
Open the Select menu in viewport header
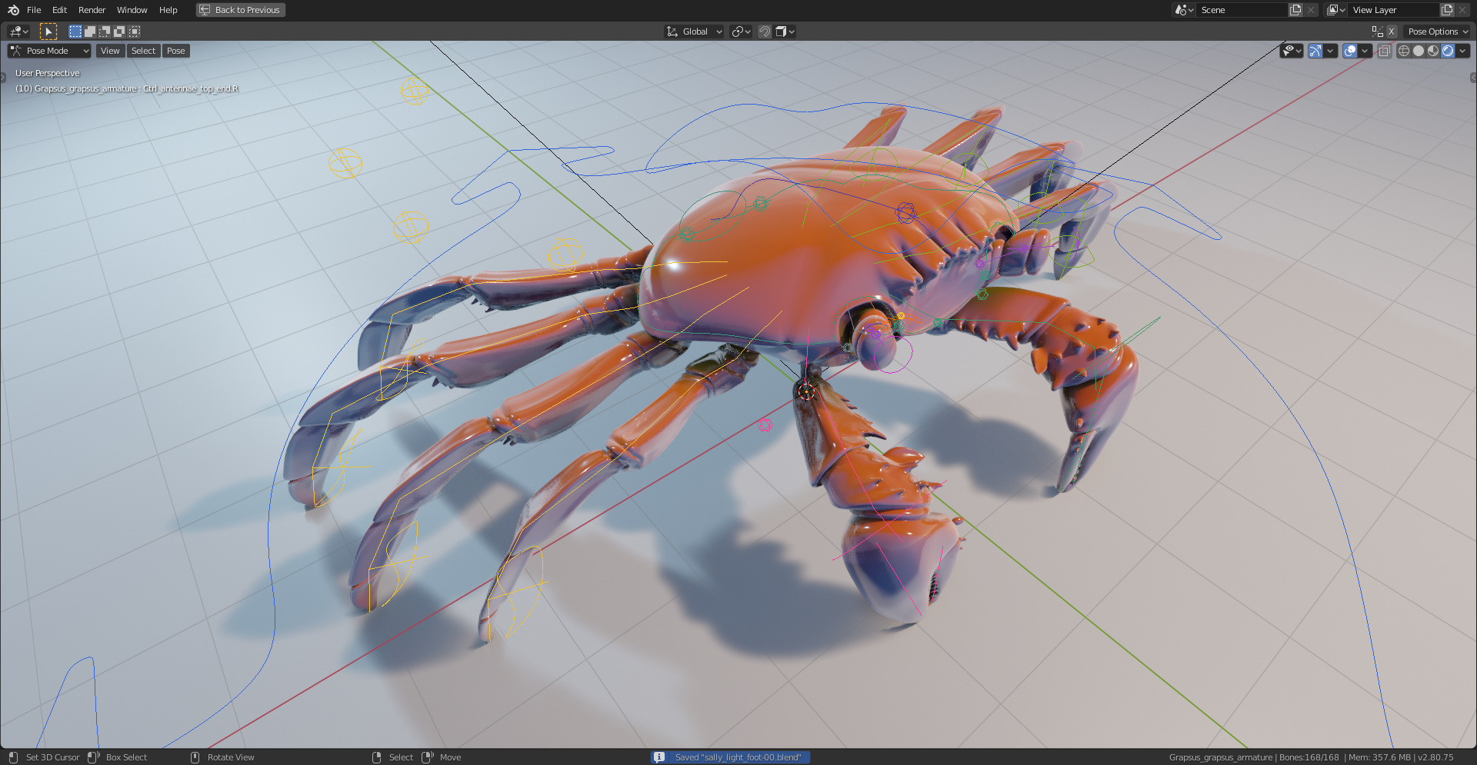pyautogui.click(x=143, y=51)
